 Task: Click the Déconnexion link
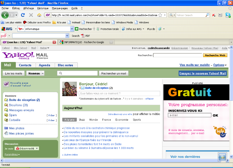(x=180, y=48)
